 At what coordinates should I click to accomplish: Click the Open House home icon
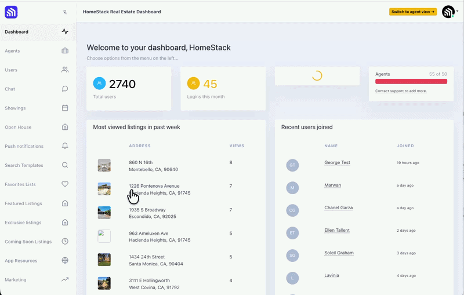[65, 127]
